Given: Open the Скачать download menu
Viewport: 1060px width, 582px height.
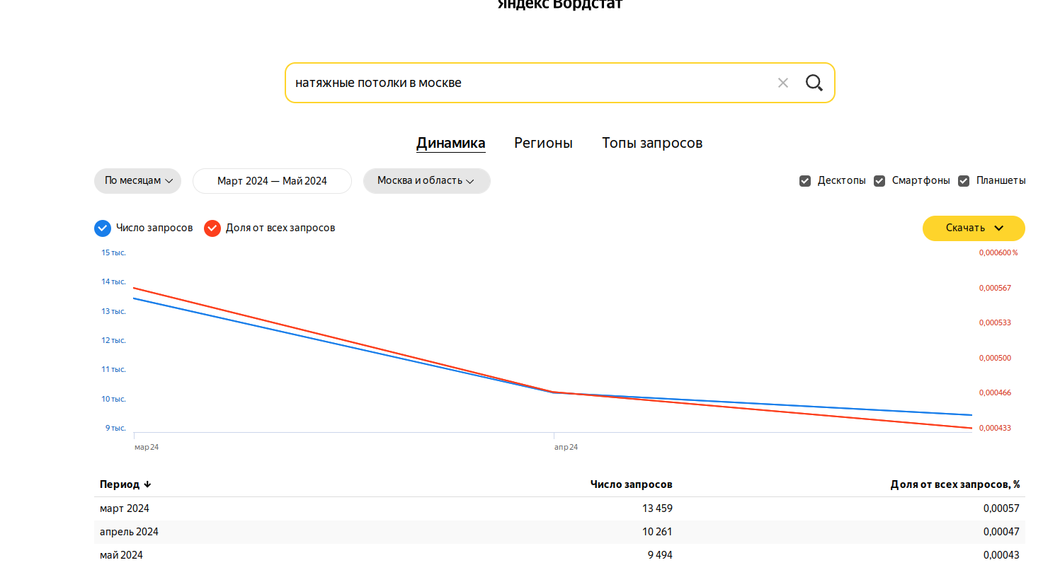Looking at the screenshot, I should (974, 228).
